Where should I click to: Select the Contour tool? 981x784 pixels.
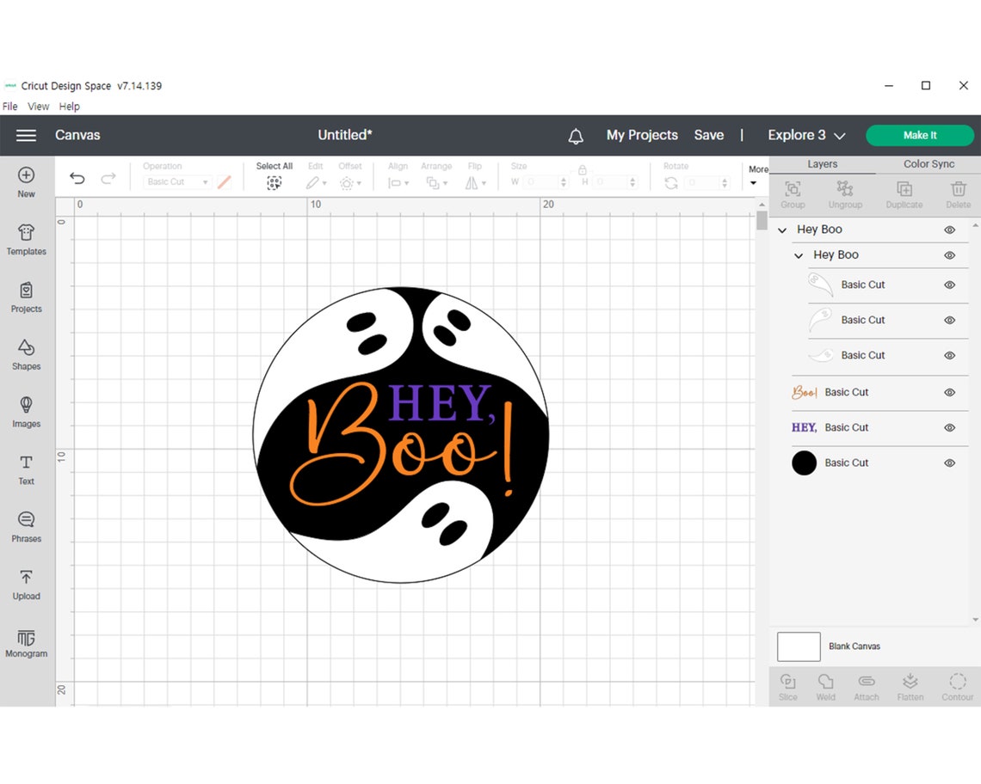(x=957, y=685)
